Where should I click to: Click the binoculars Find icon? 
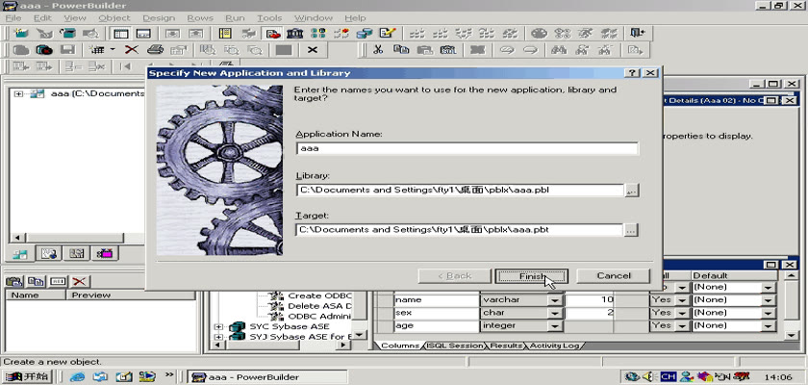coord(559,50)
